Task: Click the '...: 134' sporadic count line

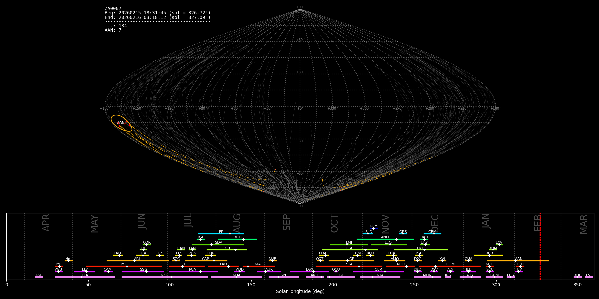Action: (116, 26)
